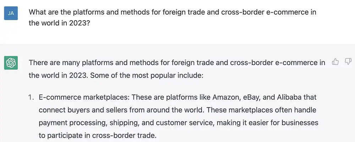Click the thumbs up feedback icon

(x=335, y=62)
